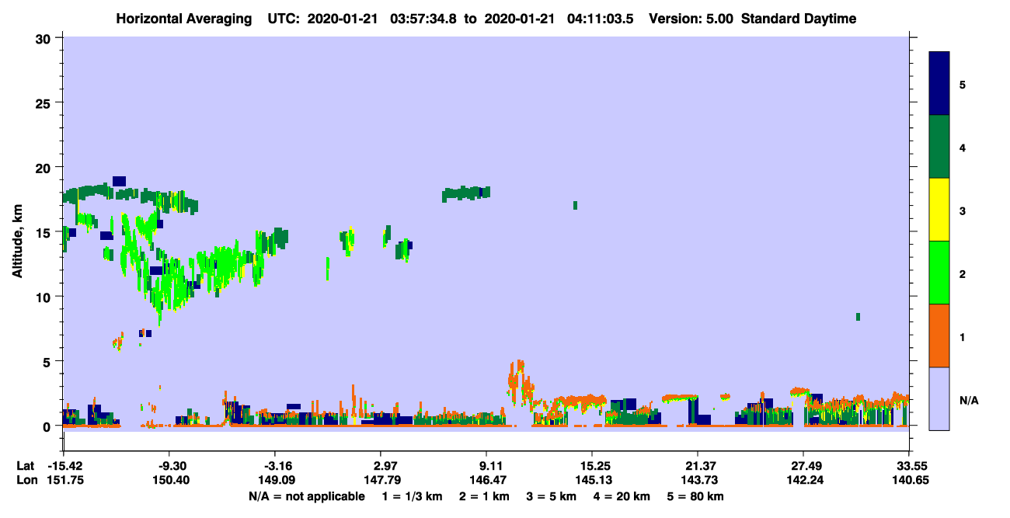Click the color bar label 2
The image size is (1010, 518).
coord(962,273)
